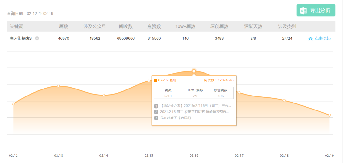This screenshot has height=163, width=343.
Task: Click the tooltip value 496
Action: (x=221, y=96)
